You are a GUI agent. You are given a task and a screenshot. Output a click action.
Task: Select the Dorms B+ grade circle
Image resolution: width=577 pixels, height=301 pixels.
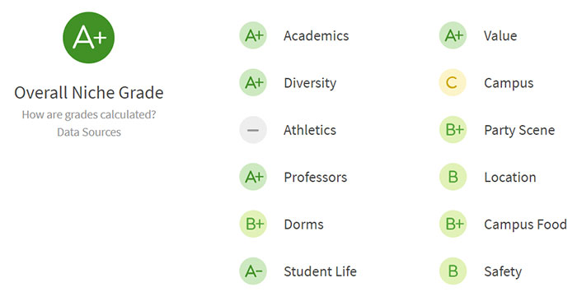coord(253,224)
